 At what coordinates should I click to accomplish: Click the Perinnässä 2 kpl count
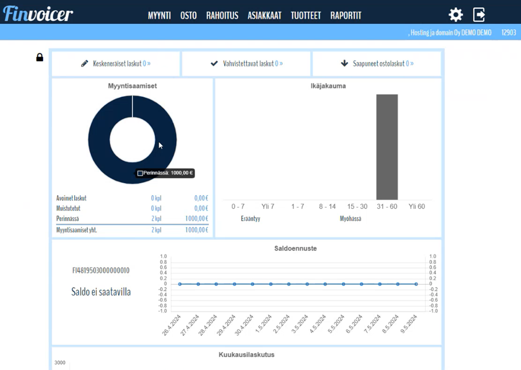(x=156, y=219)
